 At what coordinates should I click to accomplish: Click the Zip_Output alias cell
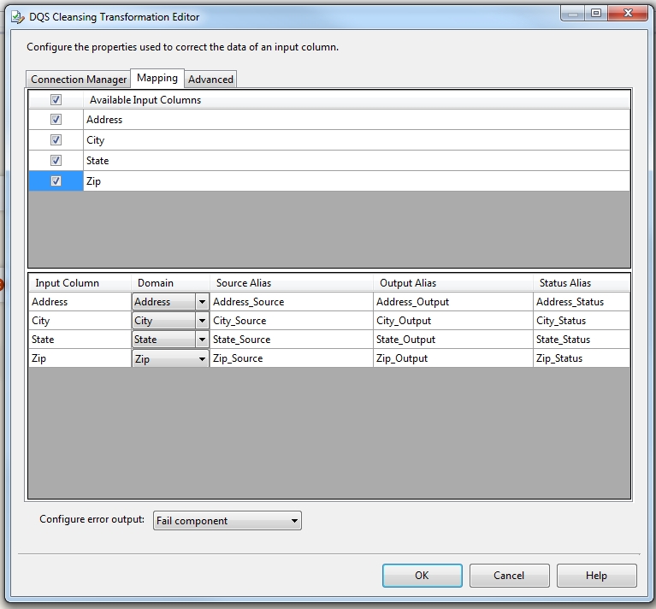pyautogui.click(x=452, y=358)
